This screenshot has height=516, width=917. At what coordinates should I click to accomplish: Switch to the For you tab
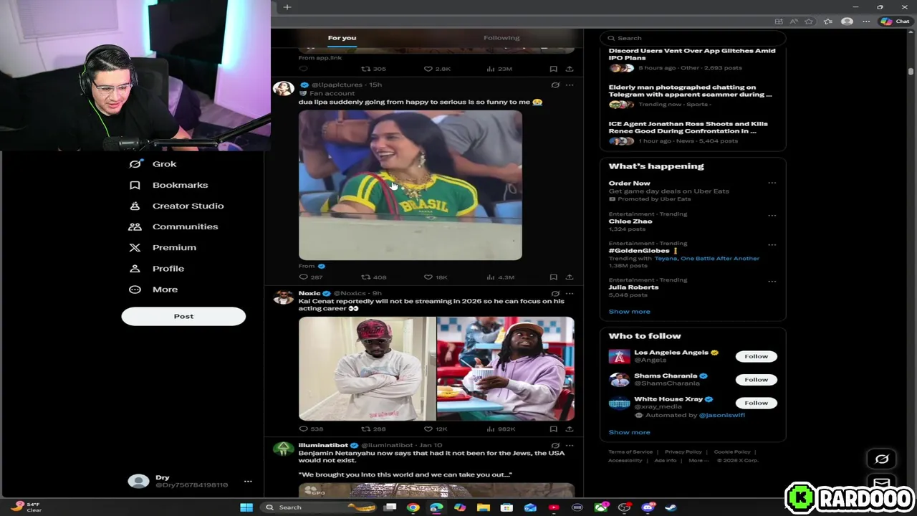[x=342, y=38]
